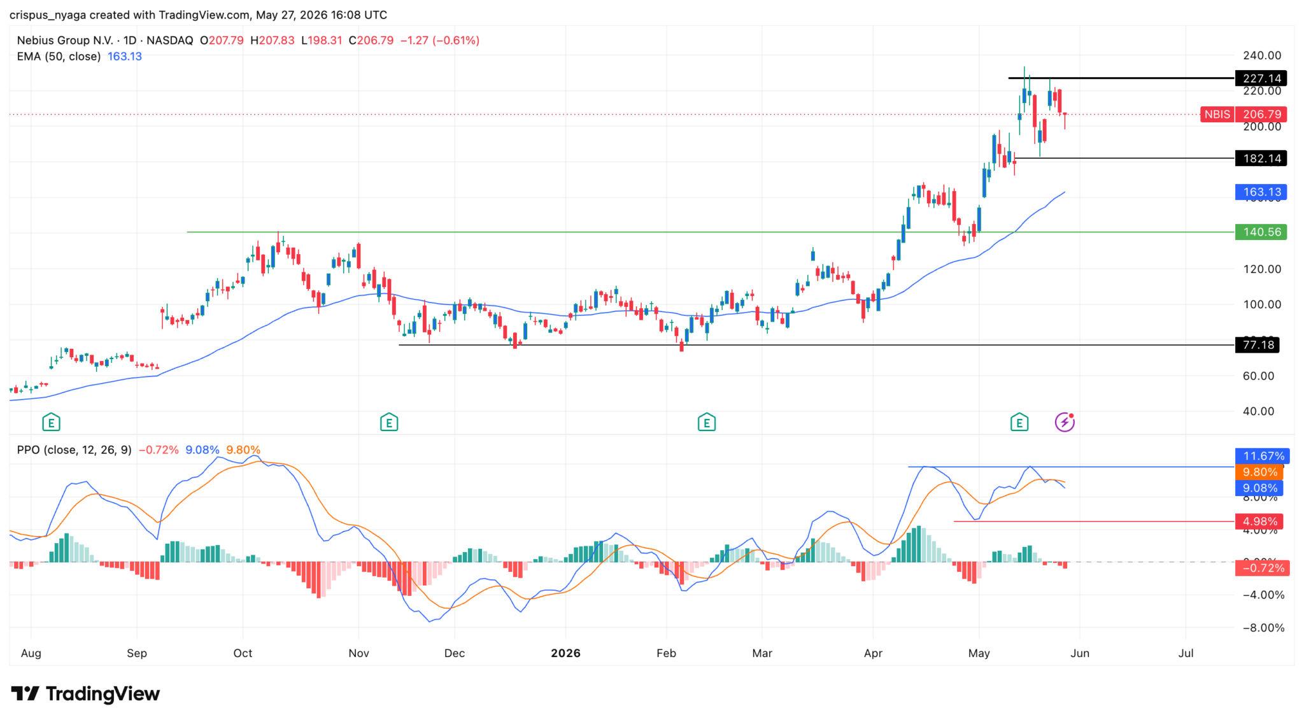
Task: Click the red -0.72% histogram value label
Action: [x=1263, y=567]
